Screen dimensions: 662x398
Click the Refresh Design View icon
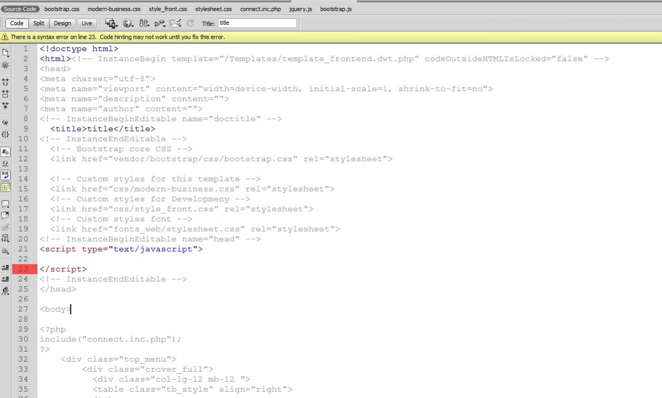tap(190, 23)
